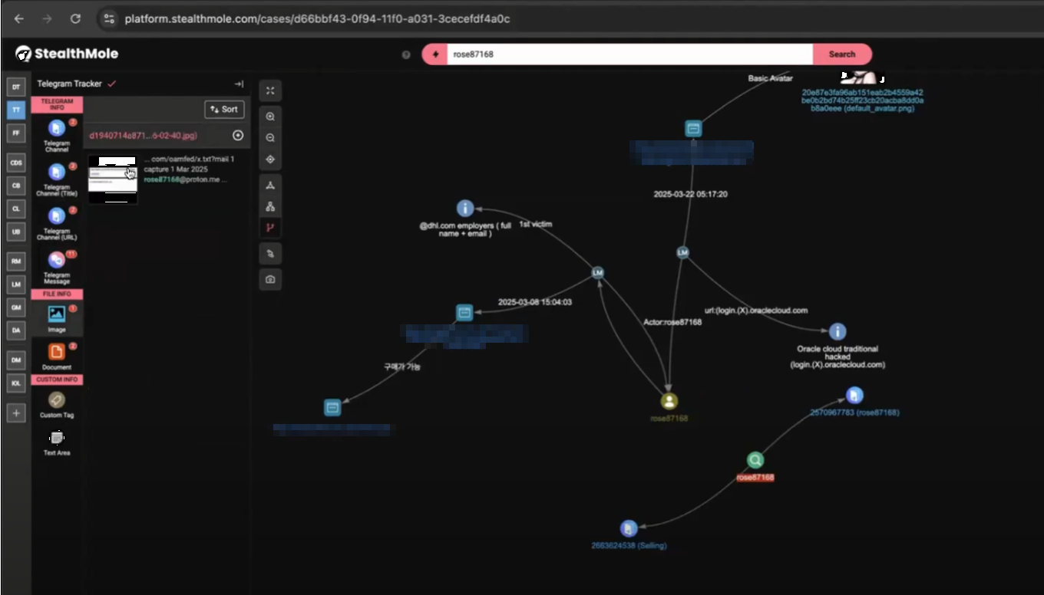Take a graph snapshot with camera icon

270,280
